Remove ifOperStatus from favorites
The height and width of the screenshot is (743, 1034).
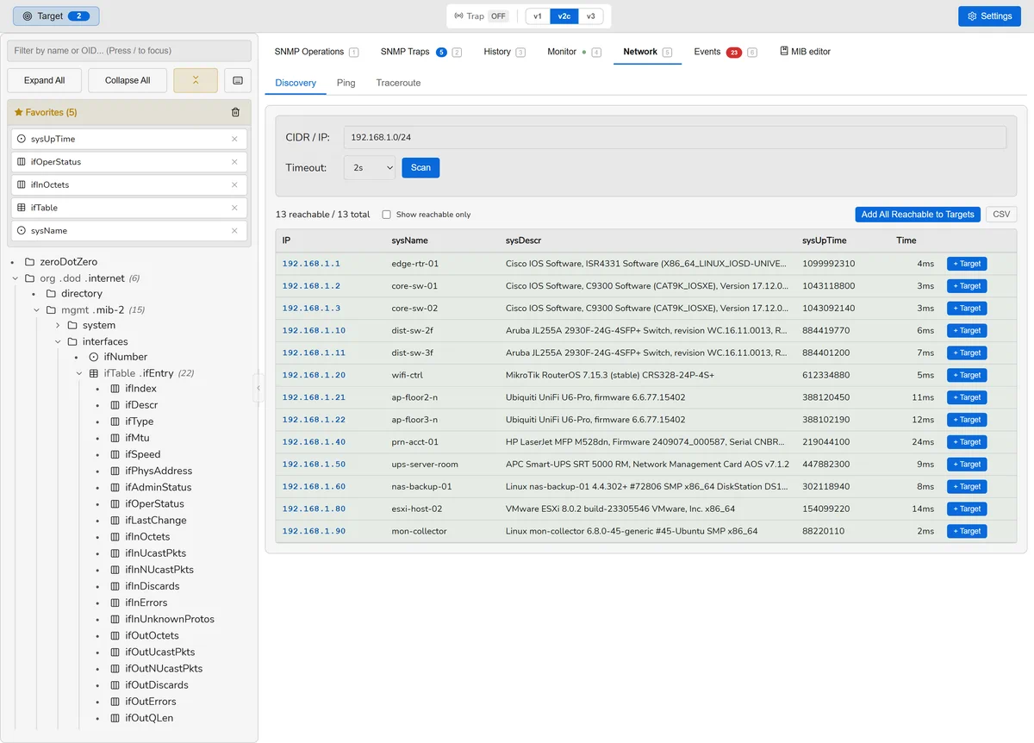[234, 162]
